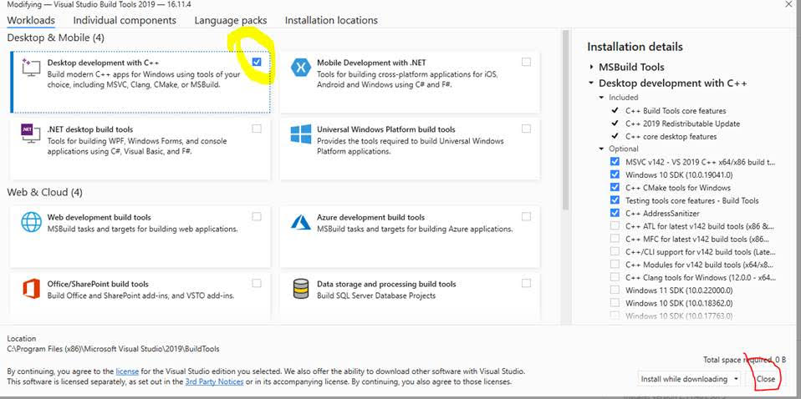
Task: Click the Web & Cloud (4) heading
Action: 44,192
